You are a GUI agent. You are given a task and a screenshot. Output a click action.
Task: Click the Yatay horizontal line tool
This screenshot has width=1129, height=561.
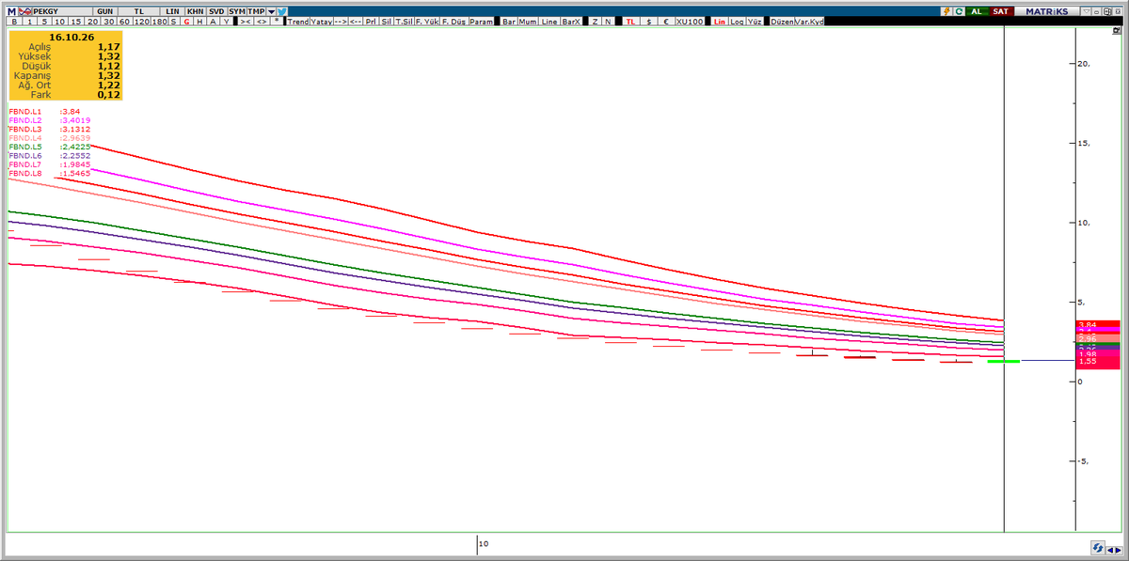point(321,21)
